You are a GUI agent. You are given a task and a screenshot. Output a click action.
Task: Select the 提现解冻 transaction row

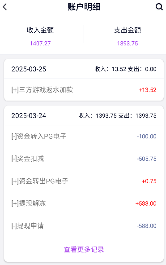[84, 203]
